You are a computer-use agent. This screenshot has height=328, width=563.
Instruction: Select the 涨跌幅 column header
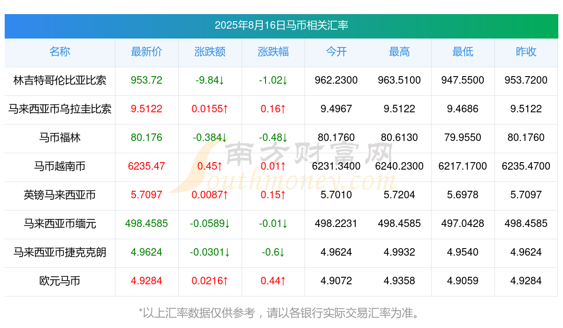click(x=274, y=52)
